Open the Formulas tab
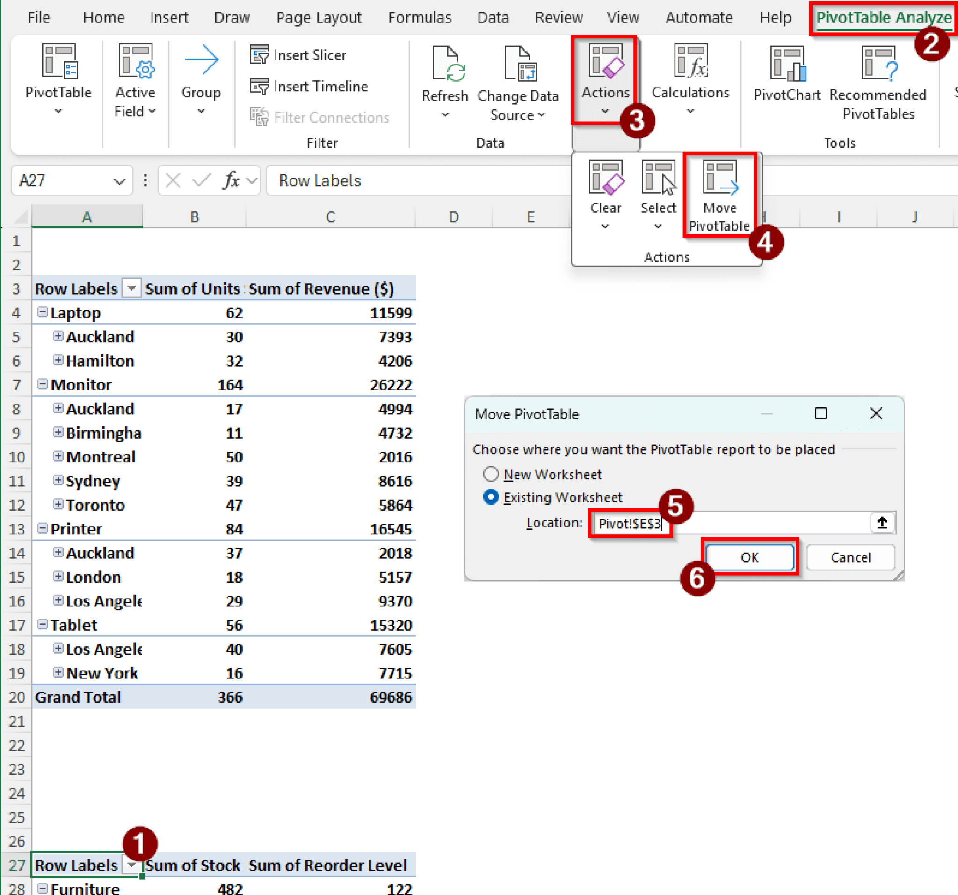This screenshot has width=958, height=895. coord(419,17)
